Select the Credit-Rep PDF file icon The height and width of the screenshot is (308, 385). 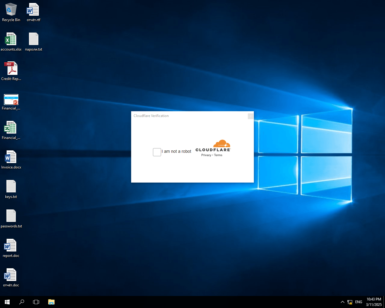click(11, 69)
